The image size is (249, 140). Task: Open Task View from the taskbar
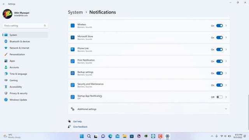point(96,136)
